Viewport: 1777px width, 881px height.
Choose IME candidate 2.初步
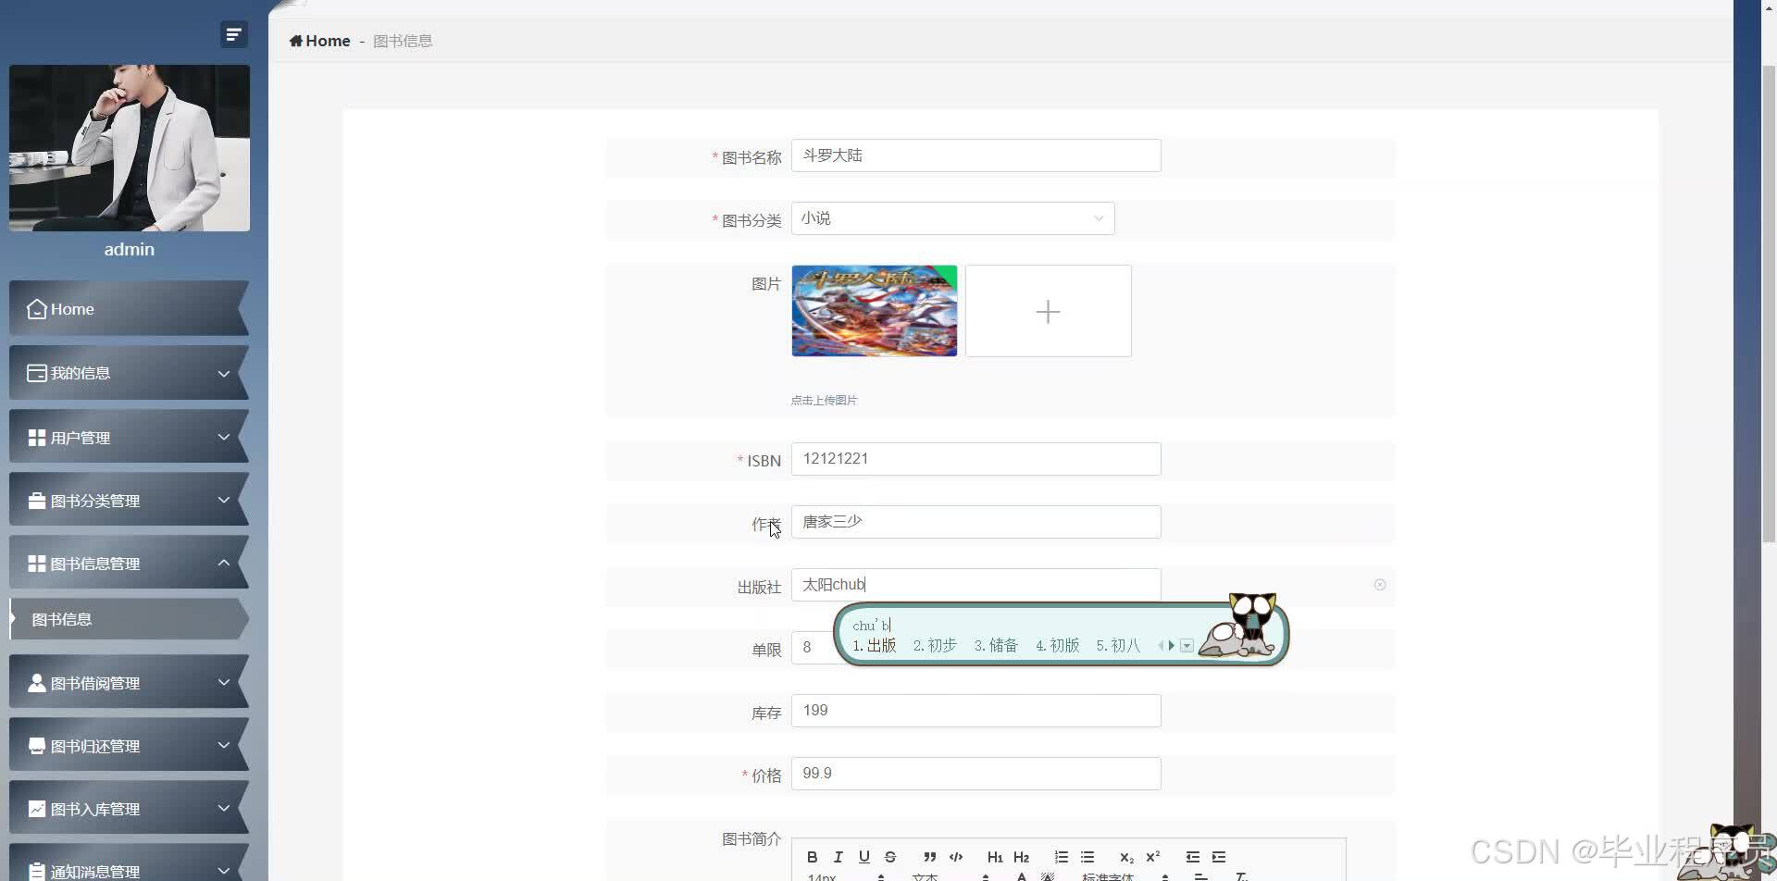pos(935,646)
